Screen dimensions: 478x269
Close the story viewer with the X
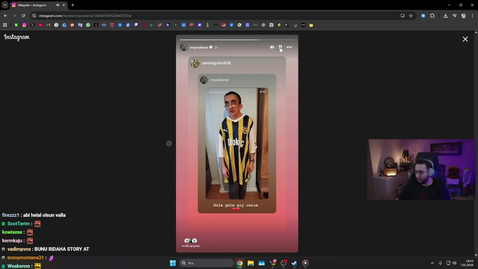465,39
